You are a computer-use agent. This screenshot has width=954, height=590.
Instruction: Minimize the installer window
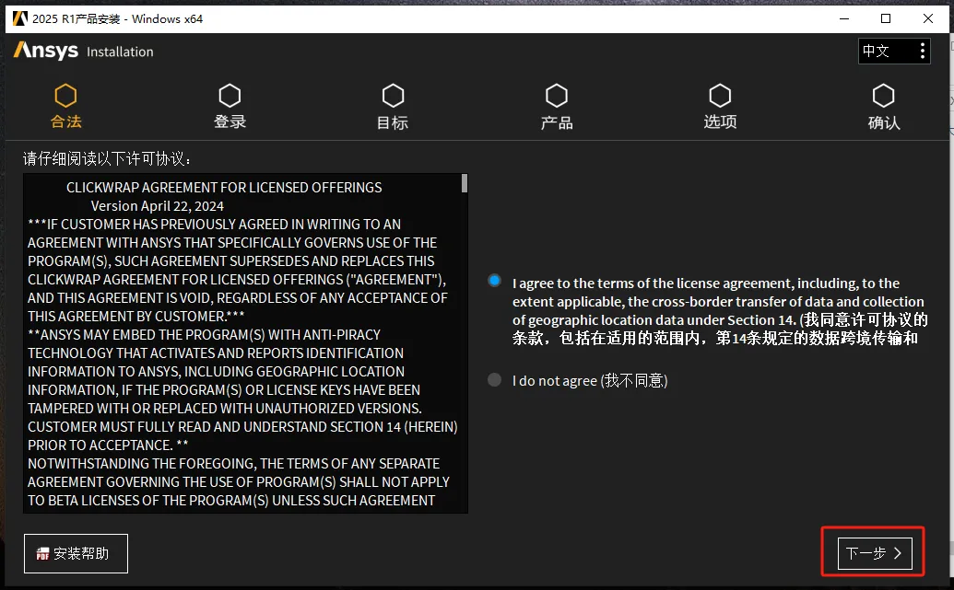tap(844, 18)
